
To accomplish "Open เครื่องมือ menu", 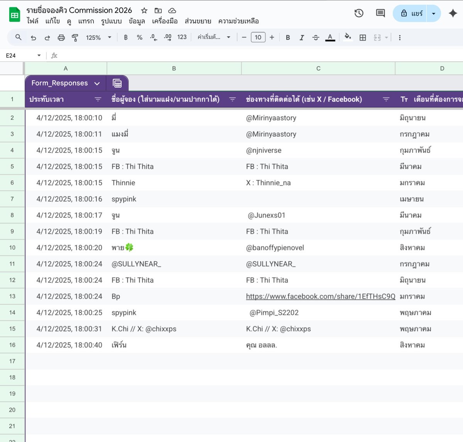I will coord(165,21).
